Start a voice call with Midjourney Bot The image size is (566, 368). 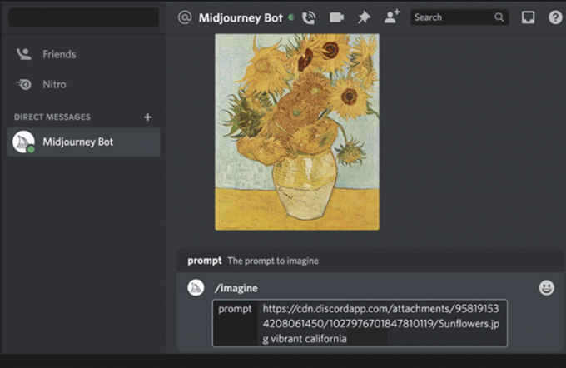click(x=309, y=17)
